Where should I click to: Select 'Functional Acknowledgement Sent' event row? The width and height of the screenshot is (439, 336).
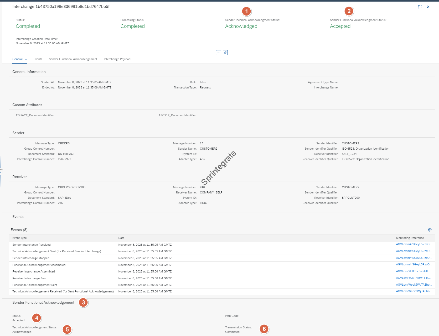click(x=222, y=285)
